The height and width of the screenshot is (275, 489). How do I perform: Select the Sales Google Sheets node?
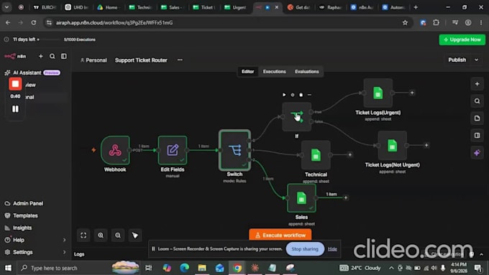pos(301,197)
